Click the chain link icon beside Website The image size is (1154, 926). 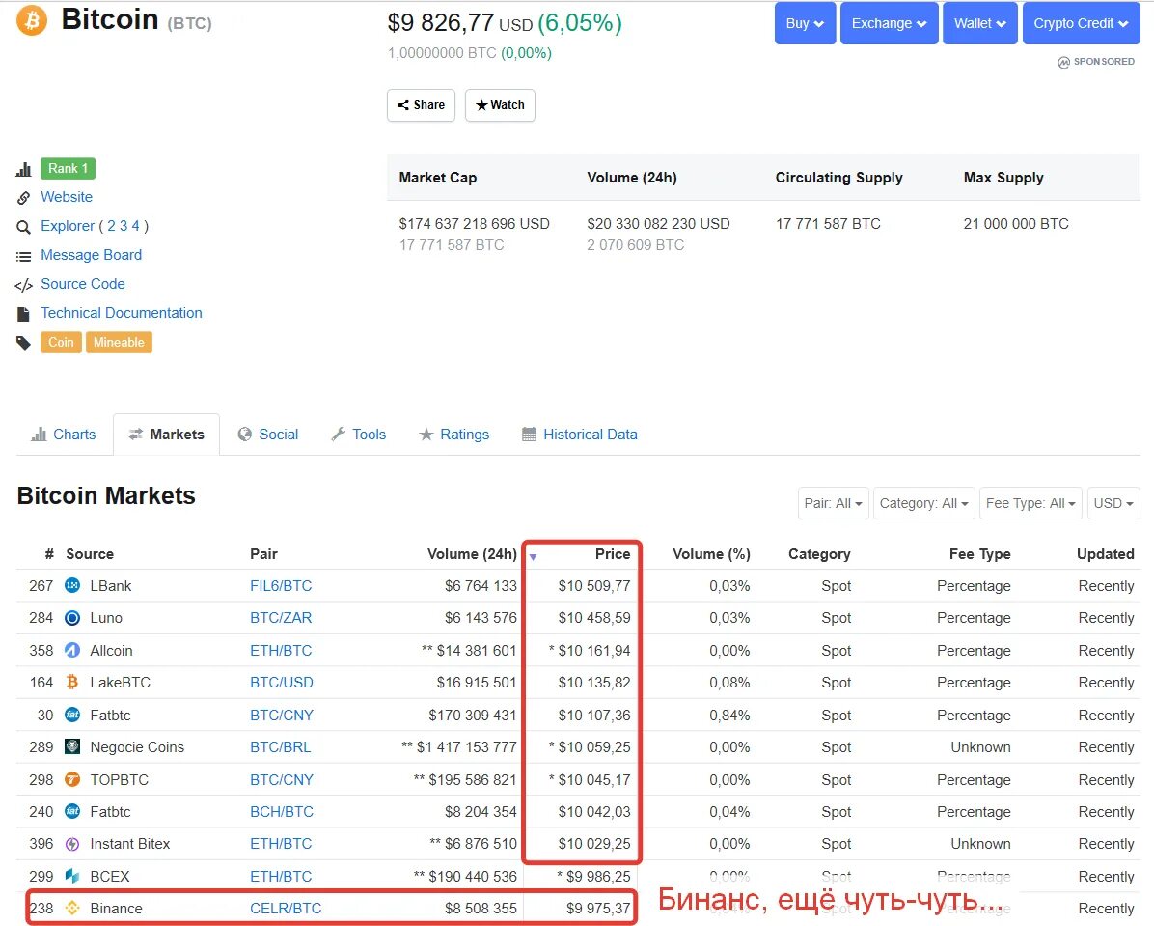[x=23, y=198]
